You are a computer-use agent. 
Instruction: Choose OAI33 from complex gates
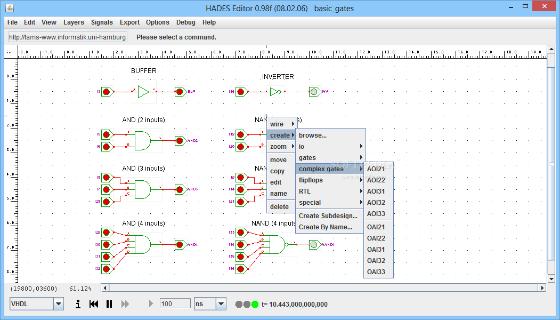[x=378, y=271]
